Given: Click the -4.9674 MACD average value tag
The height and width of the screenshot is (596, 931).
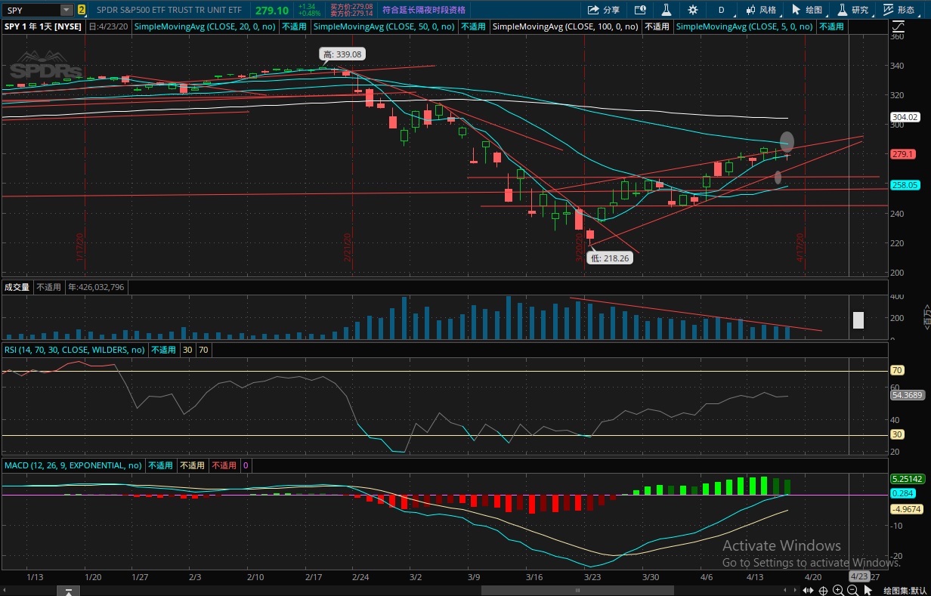Looking at the screenshot, I should click(x=907, y=509).
